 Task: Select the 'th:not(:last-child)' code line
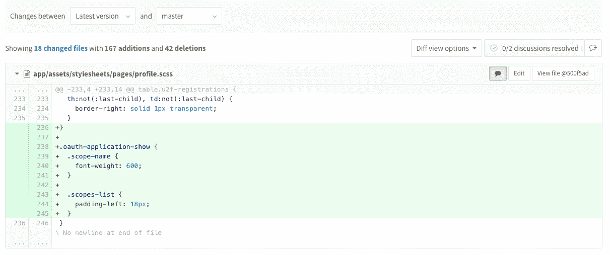(x=326, y=99)
